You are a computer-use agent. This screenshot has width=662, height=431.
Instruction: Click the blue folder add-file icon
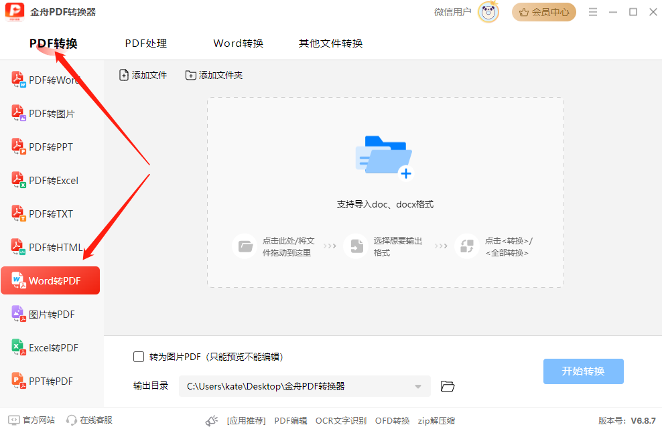385,158
